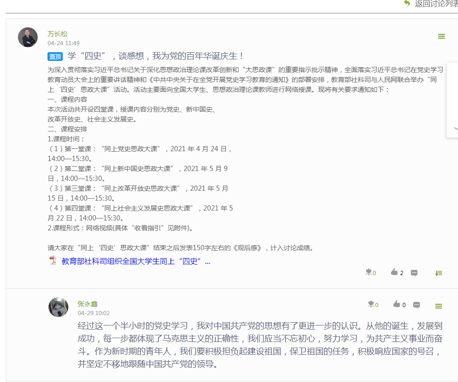Click the blue 置顶 pinned badge

point(55,57)
